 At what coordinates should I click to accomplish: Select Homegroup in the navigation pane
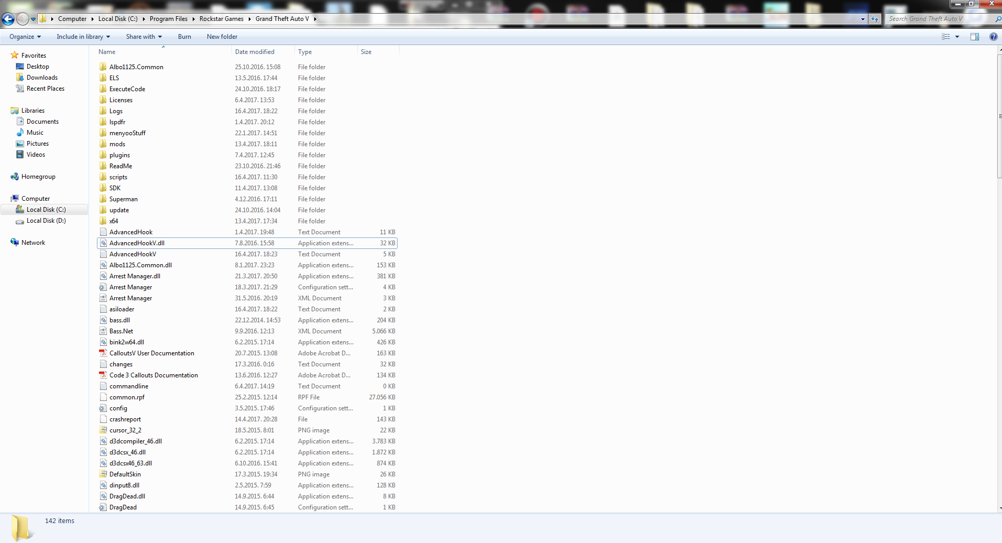pyautogui.click(x=38, y=177)
